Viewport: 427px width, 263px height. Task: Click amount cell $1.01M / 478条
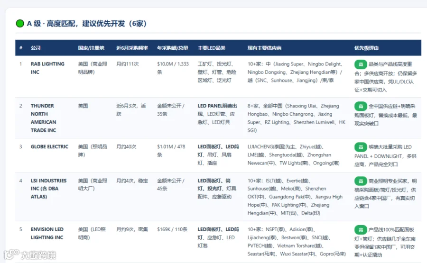171,151
